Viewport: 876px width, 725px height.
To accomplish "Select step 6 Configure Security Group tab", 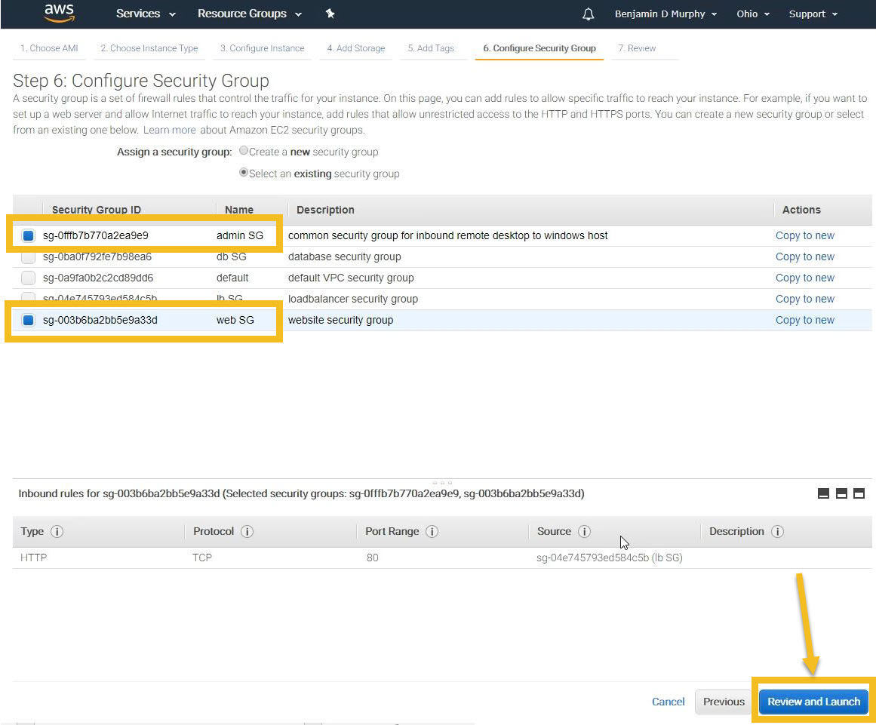I will coord(539,48).
